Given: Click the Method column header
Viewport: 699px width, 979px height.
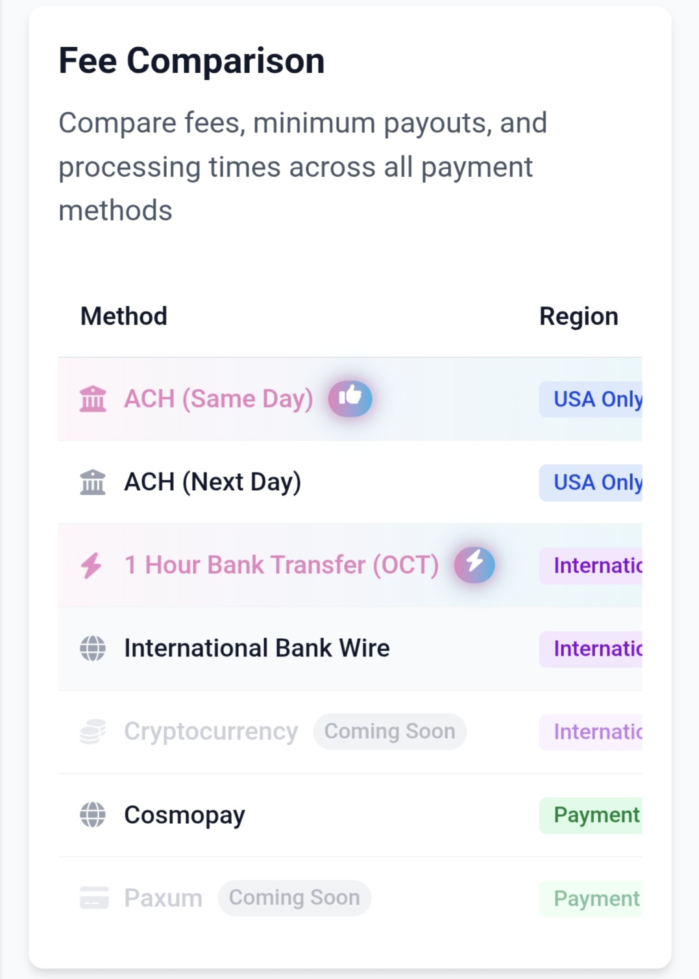Looking at the screenshot, I should tap(124, 317).
